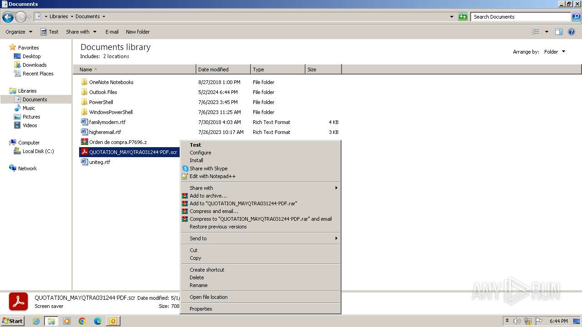Toggle the preview pane icon

(559, 32)
